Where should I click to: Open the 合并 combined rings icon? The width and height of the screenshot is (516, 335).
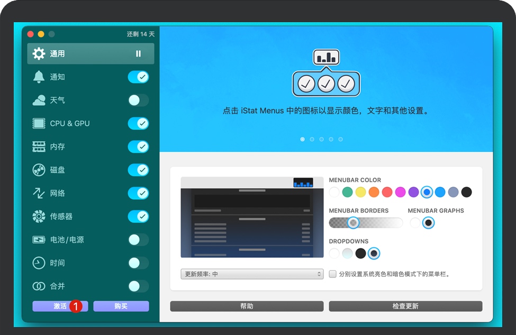pos(39,286)
